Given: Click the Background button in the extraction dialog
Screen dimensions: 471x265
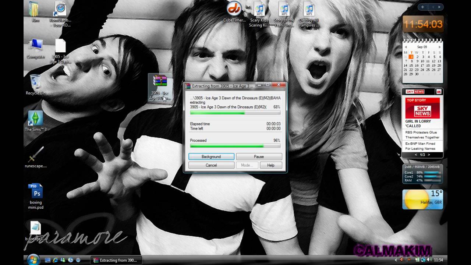Looking at the screenshot, I should coord(211,156).
